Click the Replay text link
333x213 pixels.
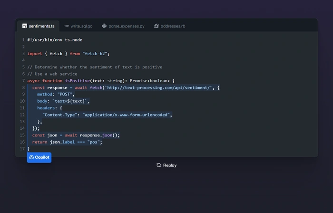coord(170,165)
